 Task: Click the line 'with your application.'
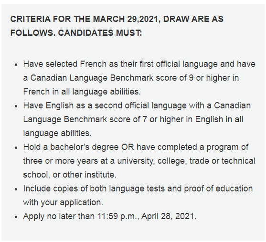63,202
